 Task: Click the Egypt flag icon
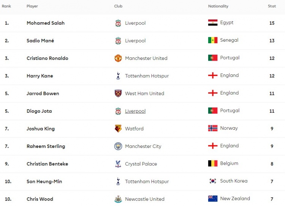click(213, 23)
